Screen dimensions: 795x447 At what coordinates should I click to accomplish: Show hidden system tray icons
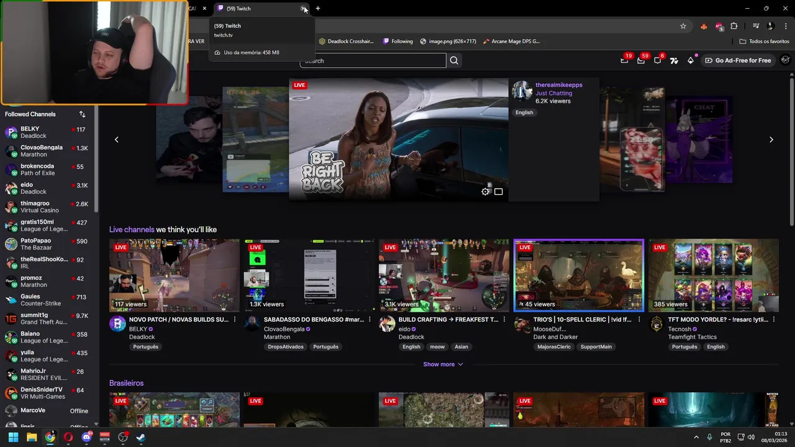(x=696, y=437)
